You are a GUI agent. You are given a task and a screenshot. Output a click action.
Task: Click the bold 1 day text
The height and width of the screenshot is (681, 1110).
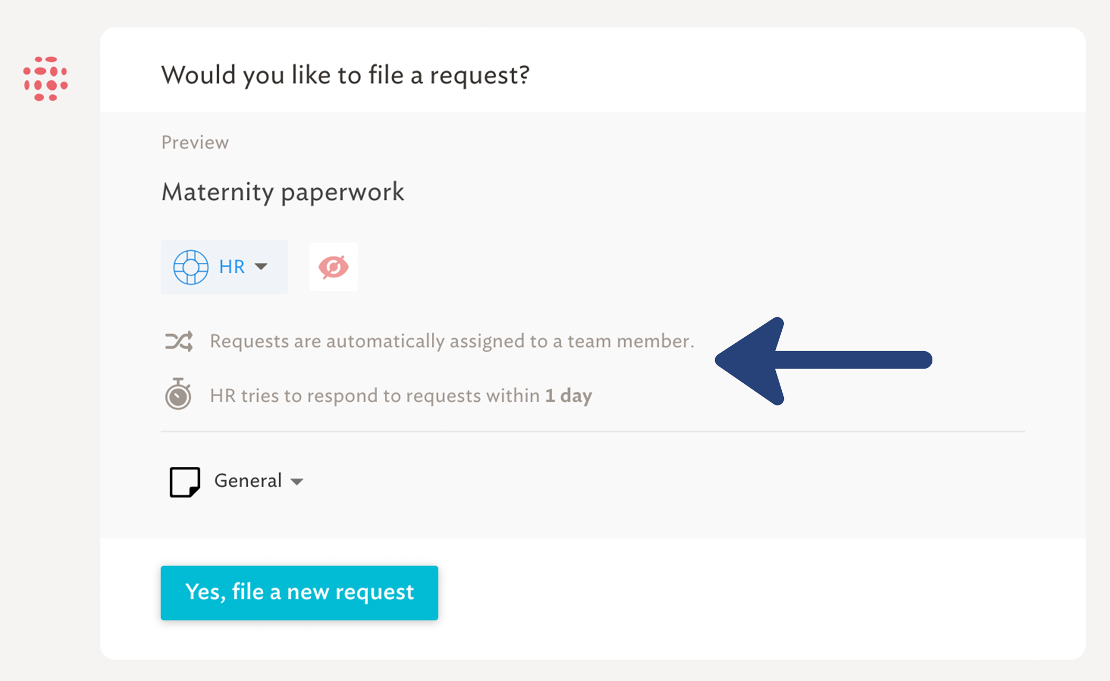click(x=569, y=395)
